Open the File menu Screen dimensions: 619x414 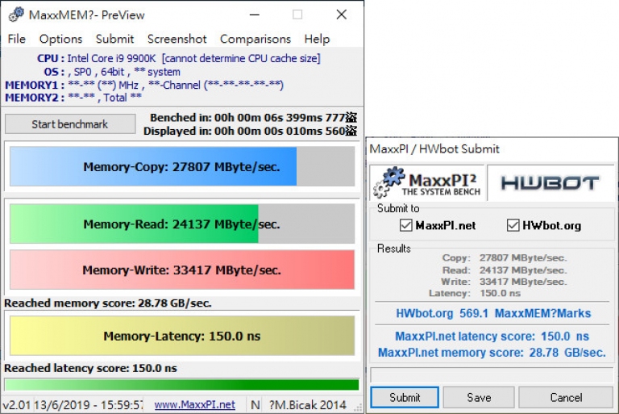tap(17, 40)
